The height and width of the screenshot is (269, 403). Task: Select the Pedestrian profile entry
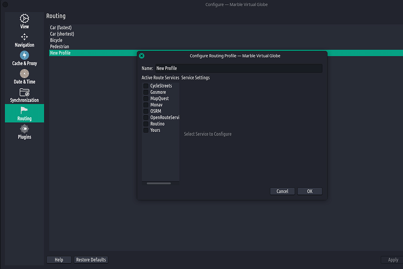(x=60, y=47)
